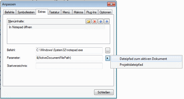This screenshot has width=184, height=99.
Task: Click the Startverzeichnis input field
Action: [69, 66]
